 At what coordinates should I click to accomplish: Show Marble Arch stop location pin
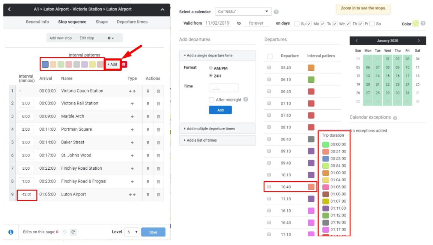pyautogui.click(x=148, y=117)
